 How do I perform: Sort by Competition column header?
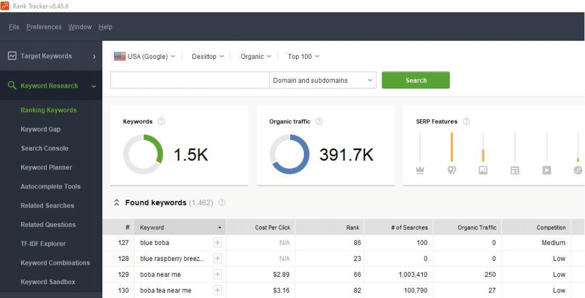pyautogui.click(x=536, y=227)
